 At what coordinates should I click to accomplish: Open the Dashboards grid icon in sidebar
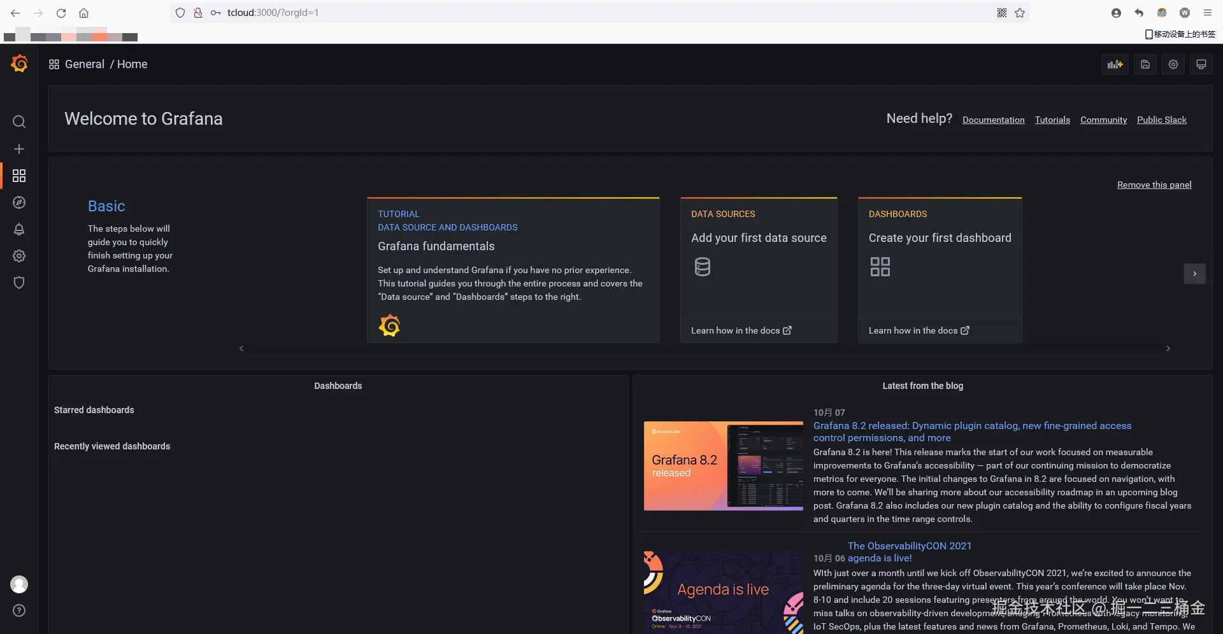[19, 176]
